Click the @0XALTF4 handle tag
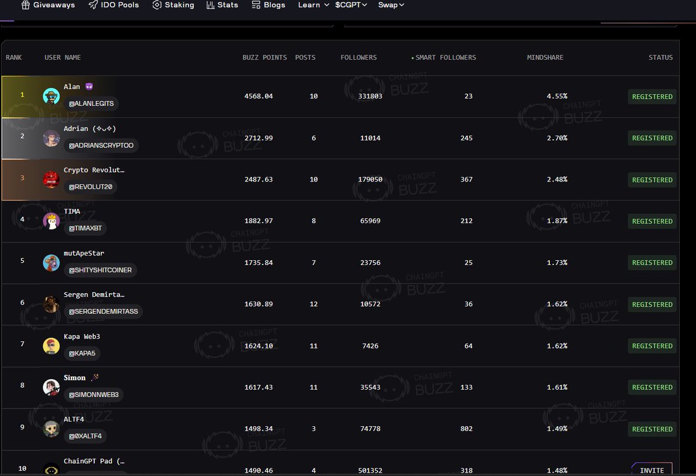This screenshot has width=696, height=476. tap(85, 436)
